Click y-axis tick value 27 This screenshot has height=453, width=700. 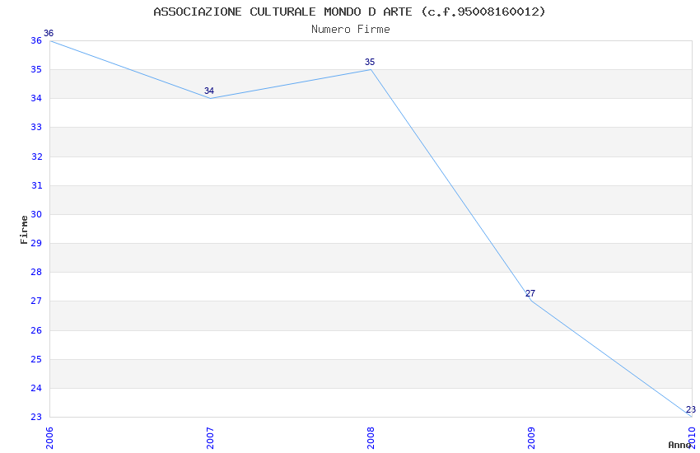(36, 301)
